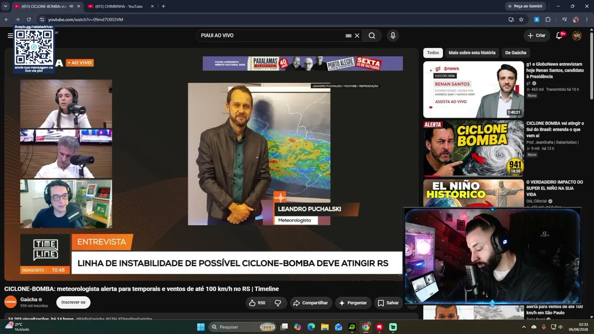Click the install/cast icon in address bar
The height and width of the screenshot is (334, 594).
click(511, 19)
